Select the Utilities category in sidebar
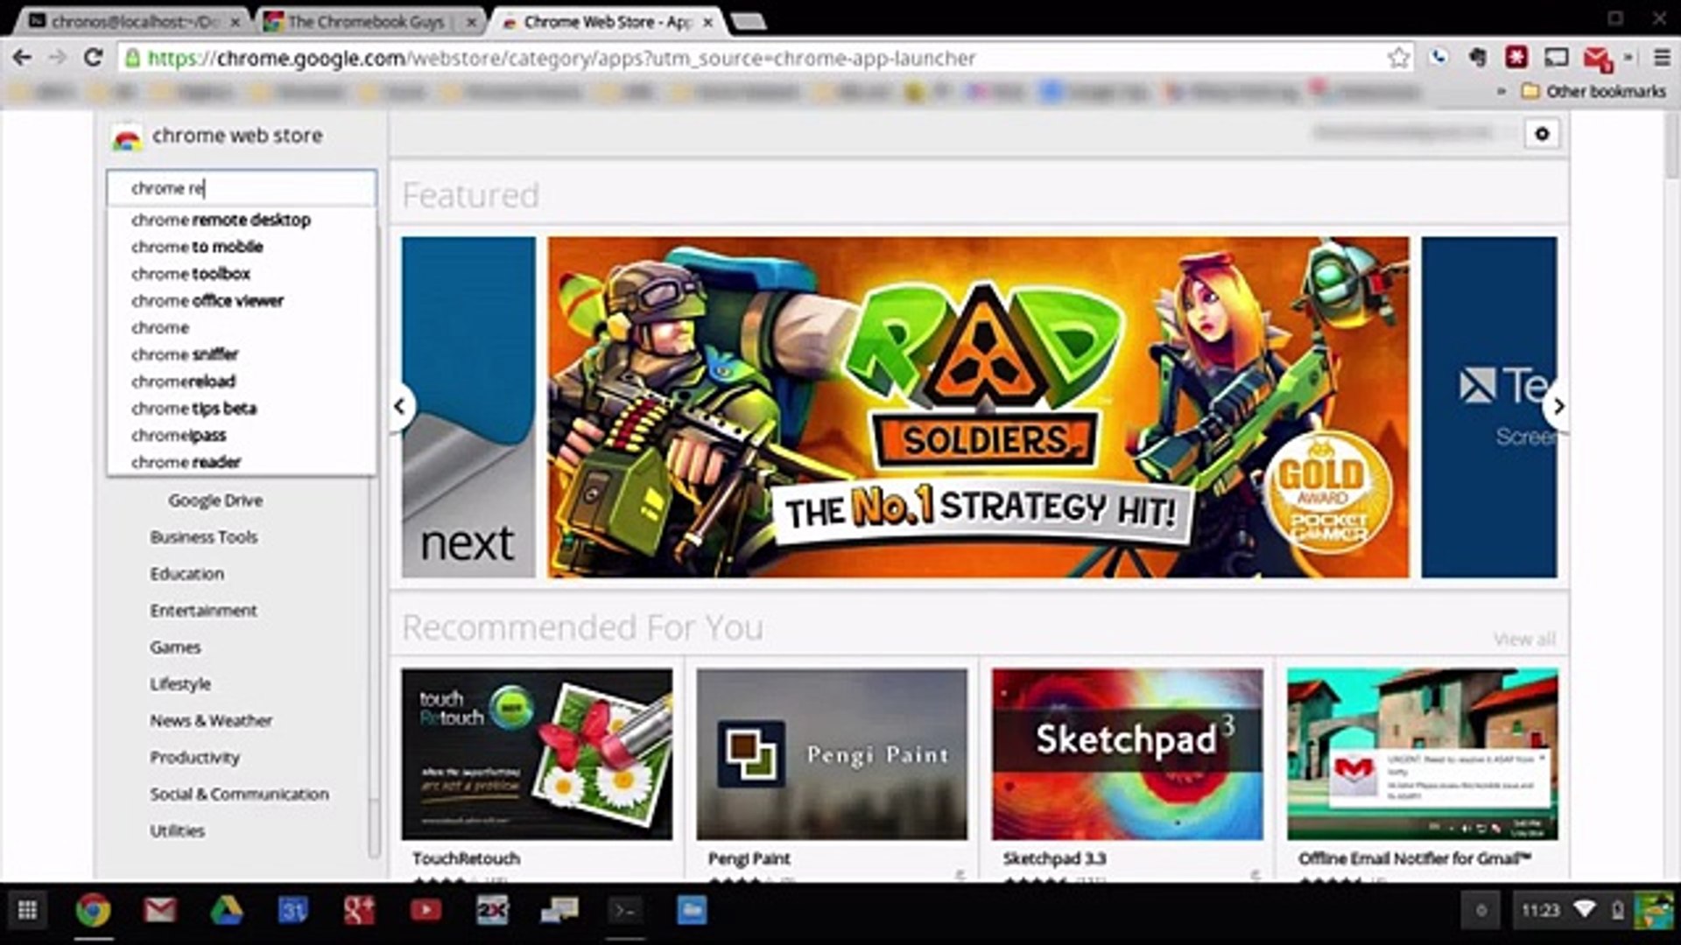The width and height of the screenshot is (1681, 945). point(175,829)
